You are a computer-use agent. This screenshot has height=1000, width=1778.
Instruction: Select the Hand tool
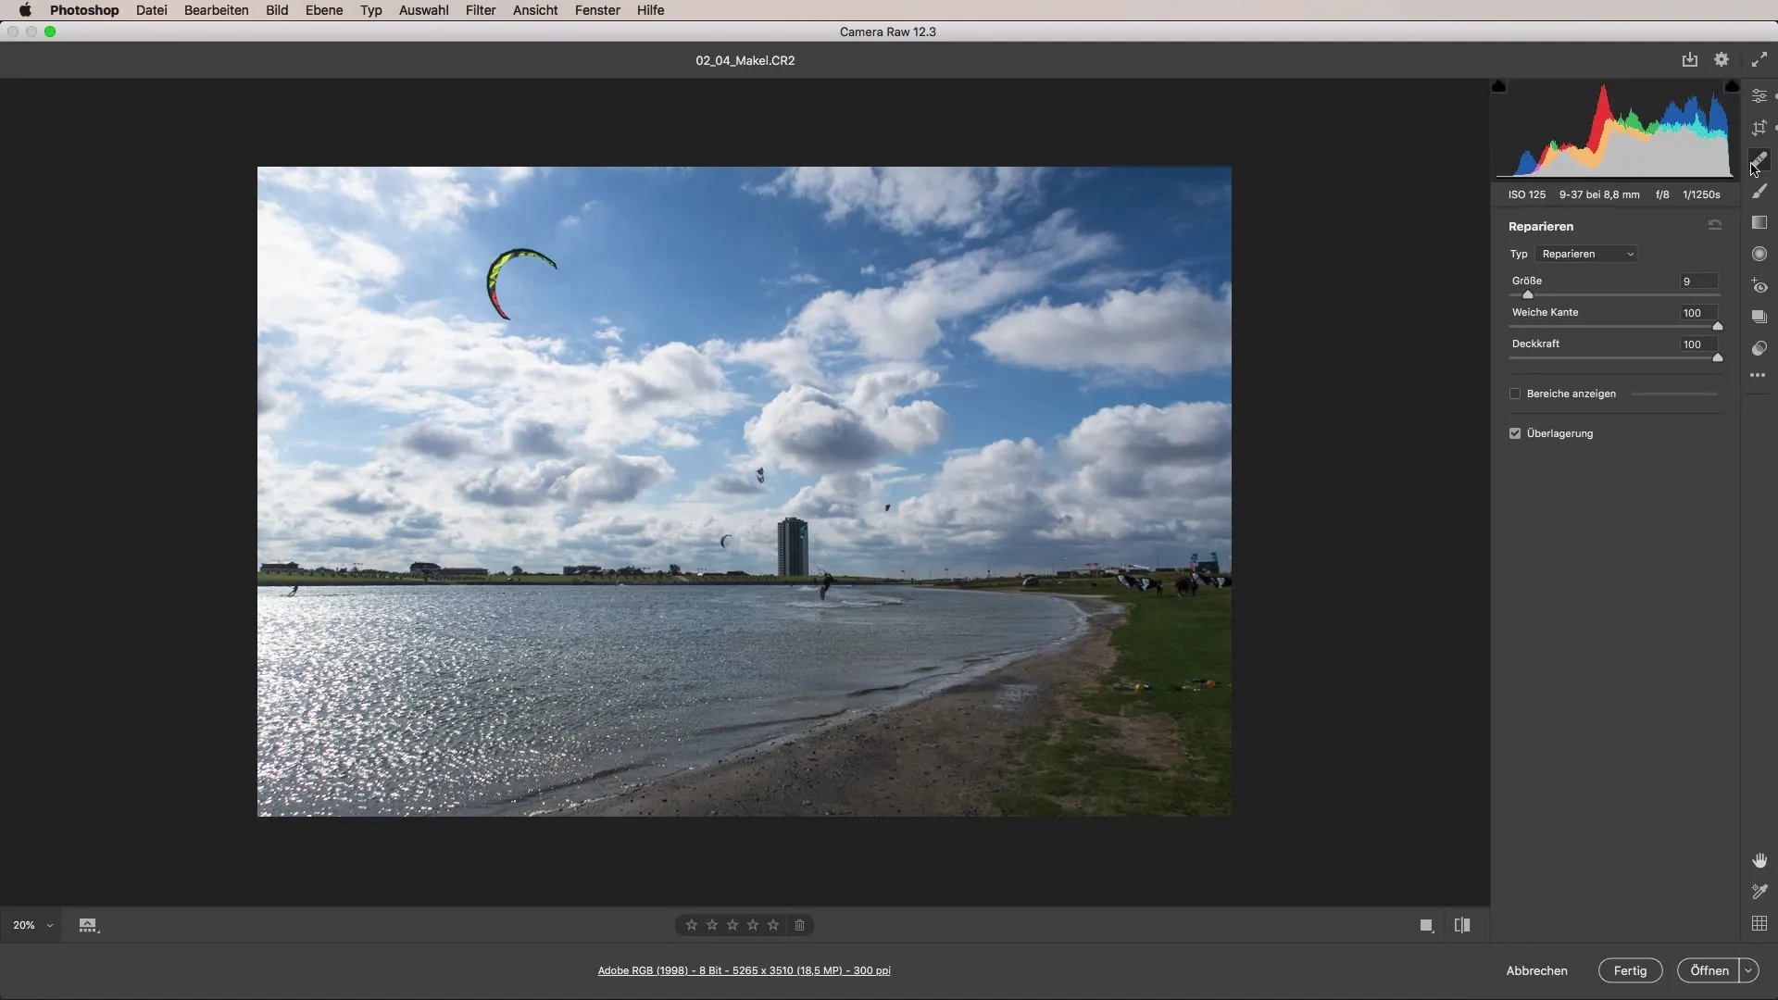click(x=1759, y=860)
